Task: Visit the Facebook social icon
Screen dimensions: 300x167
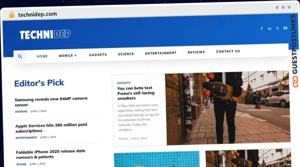Action: 262,28
